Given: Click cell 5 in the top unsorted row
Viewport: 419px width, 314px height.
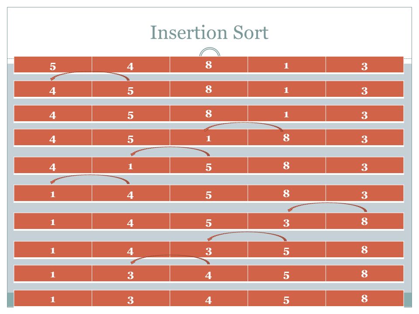Looking at the screenshot, I should [x=53, y=65].
